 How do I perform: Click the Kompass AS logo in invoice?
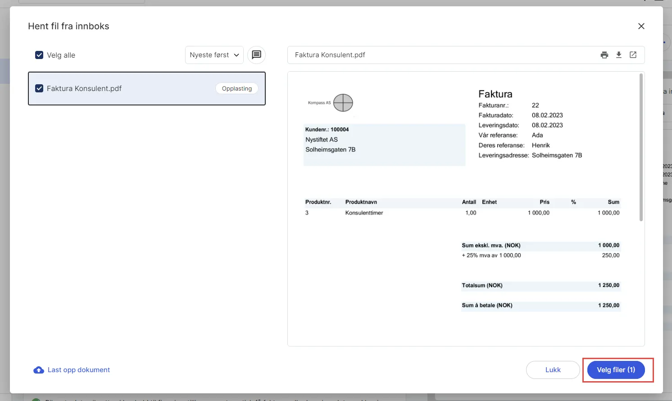click(x=331, y=103)
